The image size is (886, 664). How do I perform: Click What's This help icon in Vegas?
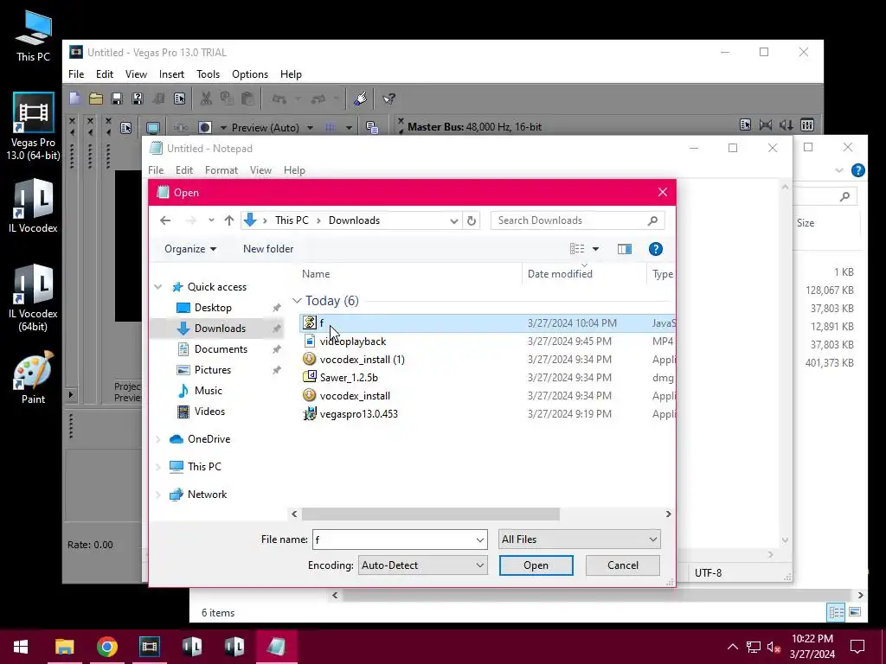(x=388, y=99)
